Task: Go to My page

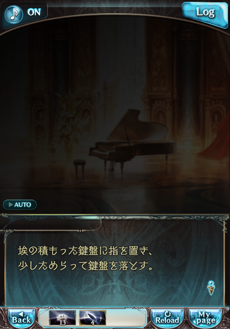Action: point(205,318)
